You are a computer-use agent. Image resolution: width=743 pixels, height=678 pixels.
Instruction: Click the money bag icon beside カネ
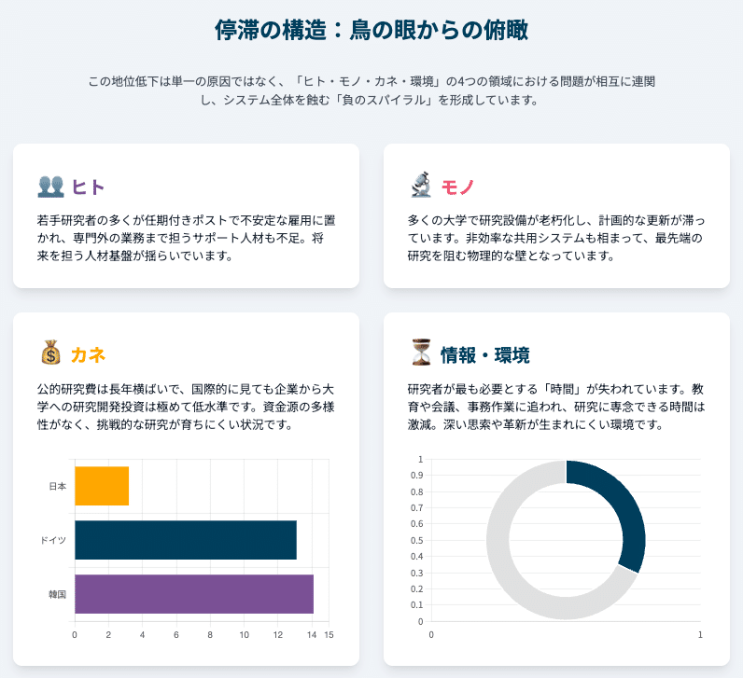coord(50,353)
